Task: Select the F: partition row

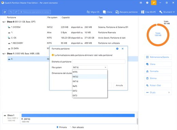Action: [x=28, y=59]
